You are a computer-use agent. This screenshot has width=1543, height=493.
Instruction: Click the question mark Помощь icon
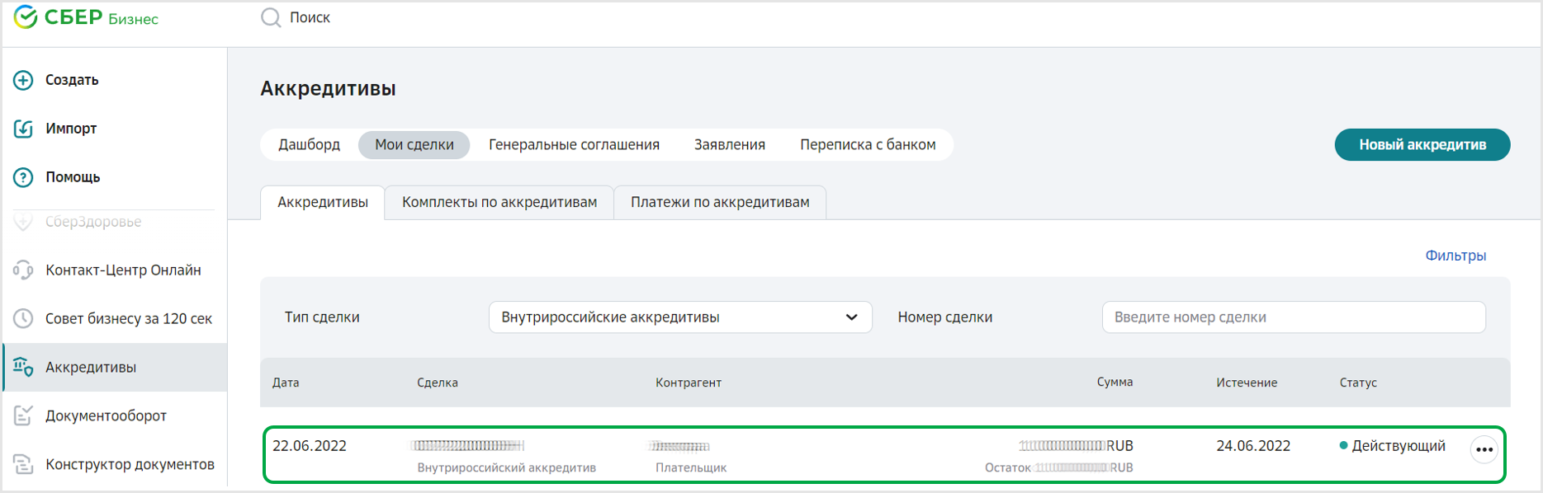pyautogui.click(x=23, y=177)
